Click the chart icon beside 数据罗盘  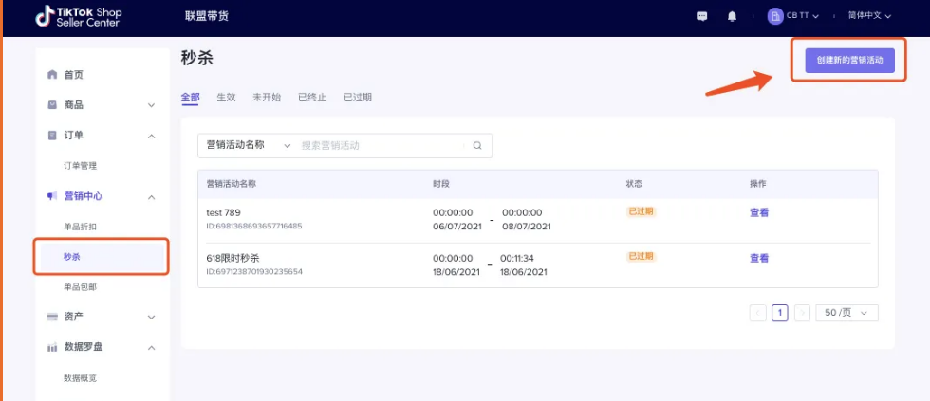click(52, 347)
